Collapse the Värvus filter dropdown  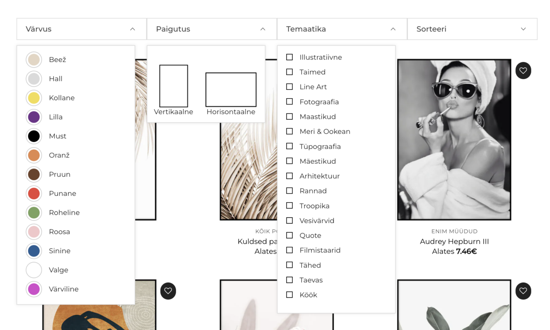pyautogui.click(x=82, y=29)
